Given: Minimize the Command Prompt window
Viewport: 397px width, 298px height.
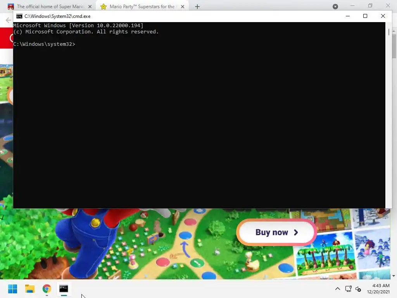Looking at the screenshot, I should click(x=348, y=16).
